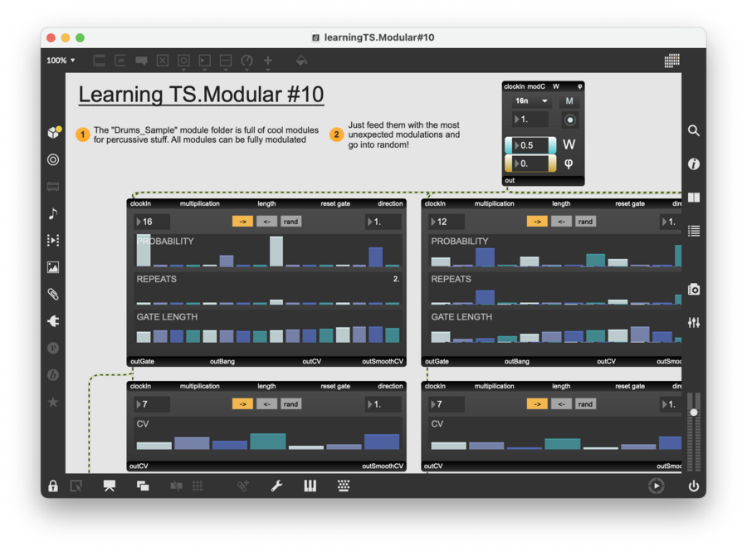Open the patcher windows icon in bottom toolbar
The image size is (747, 552).
[x=143, y=486]
